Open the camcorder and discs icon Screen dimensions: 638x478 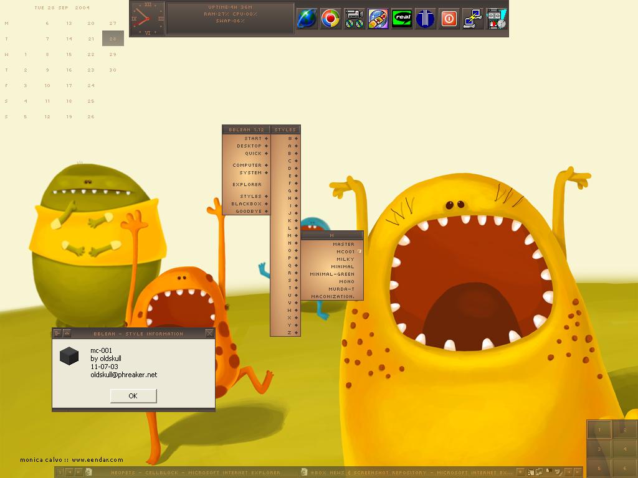tap(354, 19)
